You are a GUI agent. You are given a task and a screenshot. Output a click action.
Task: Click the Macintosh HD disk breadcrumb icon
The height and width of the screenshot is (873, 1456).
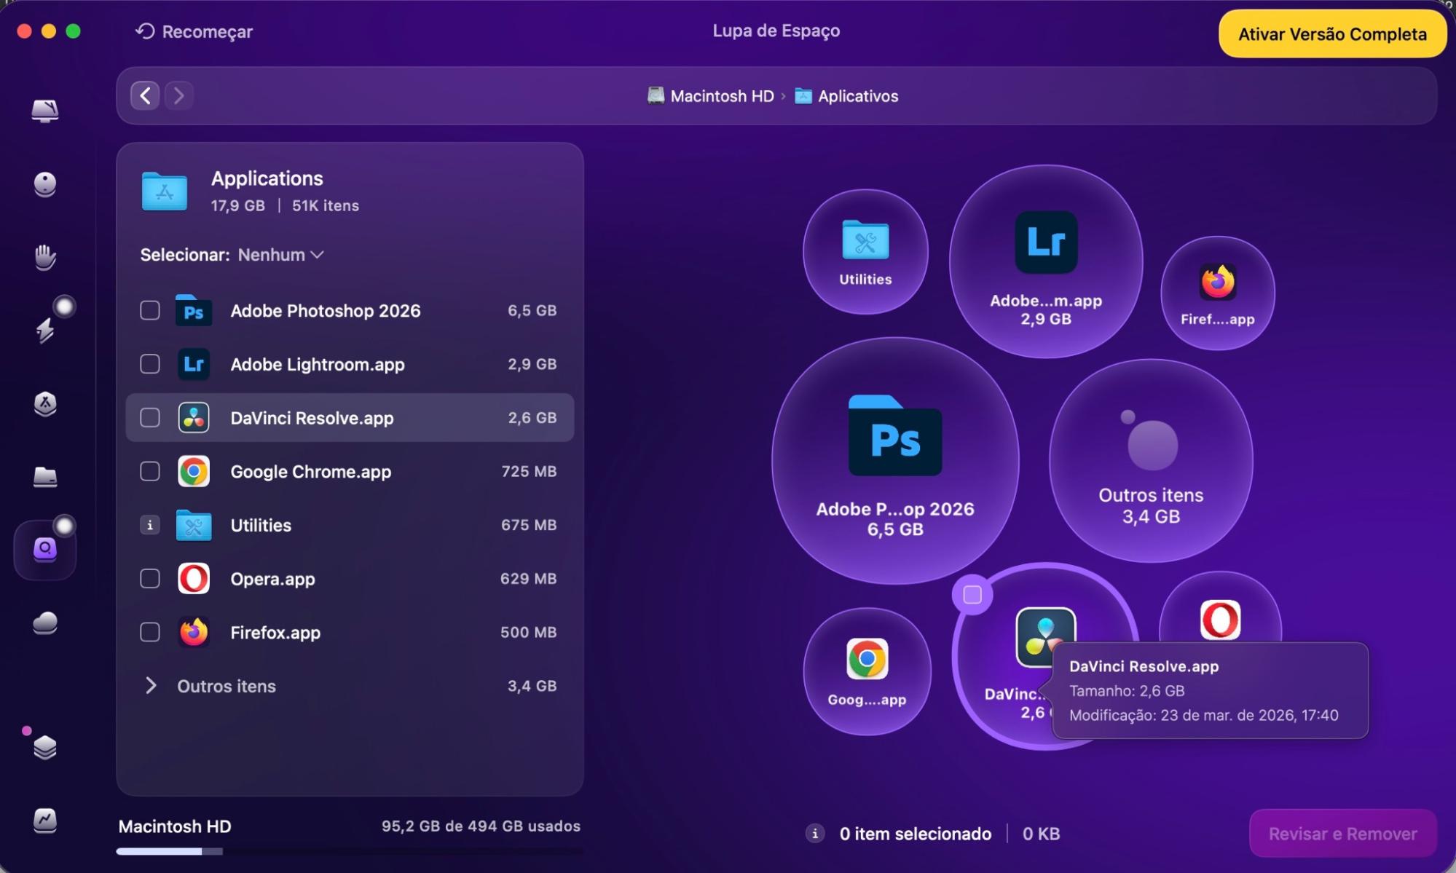pos(656,95)
